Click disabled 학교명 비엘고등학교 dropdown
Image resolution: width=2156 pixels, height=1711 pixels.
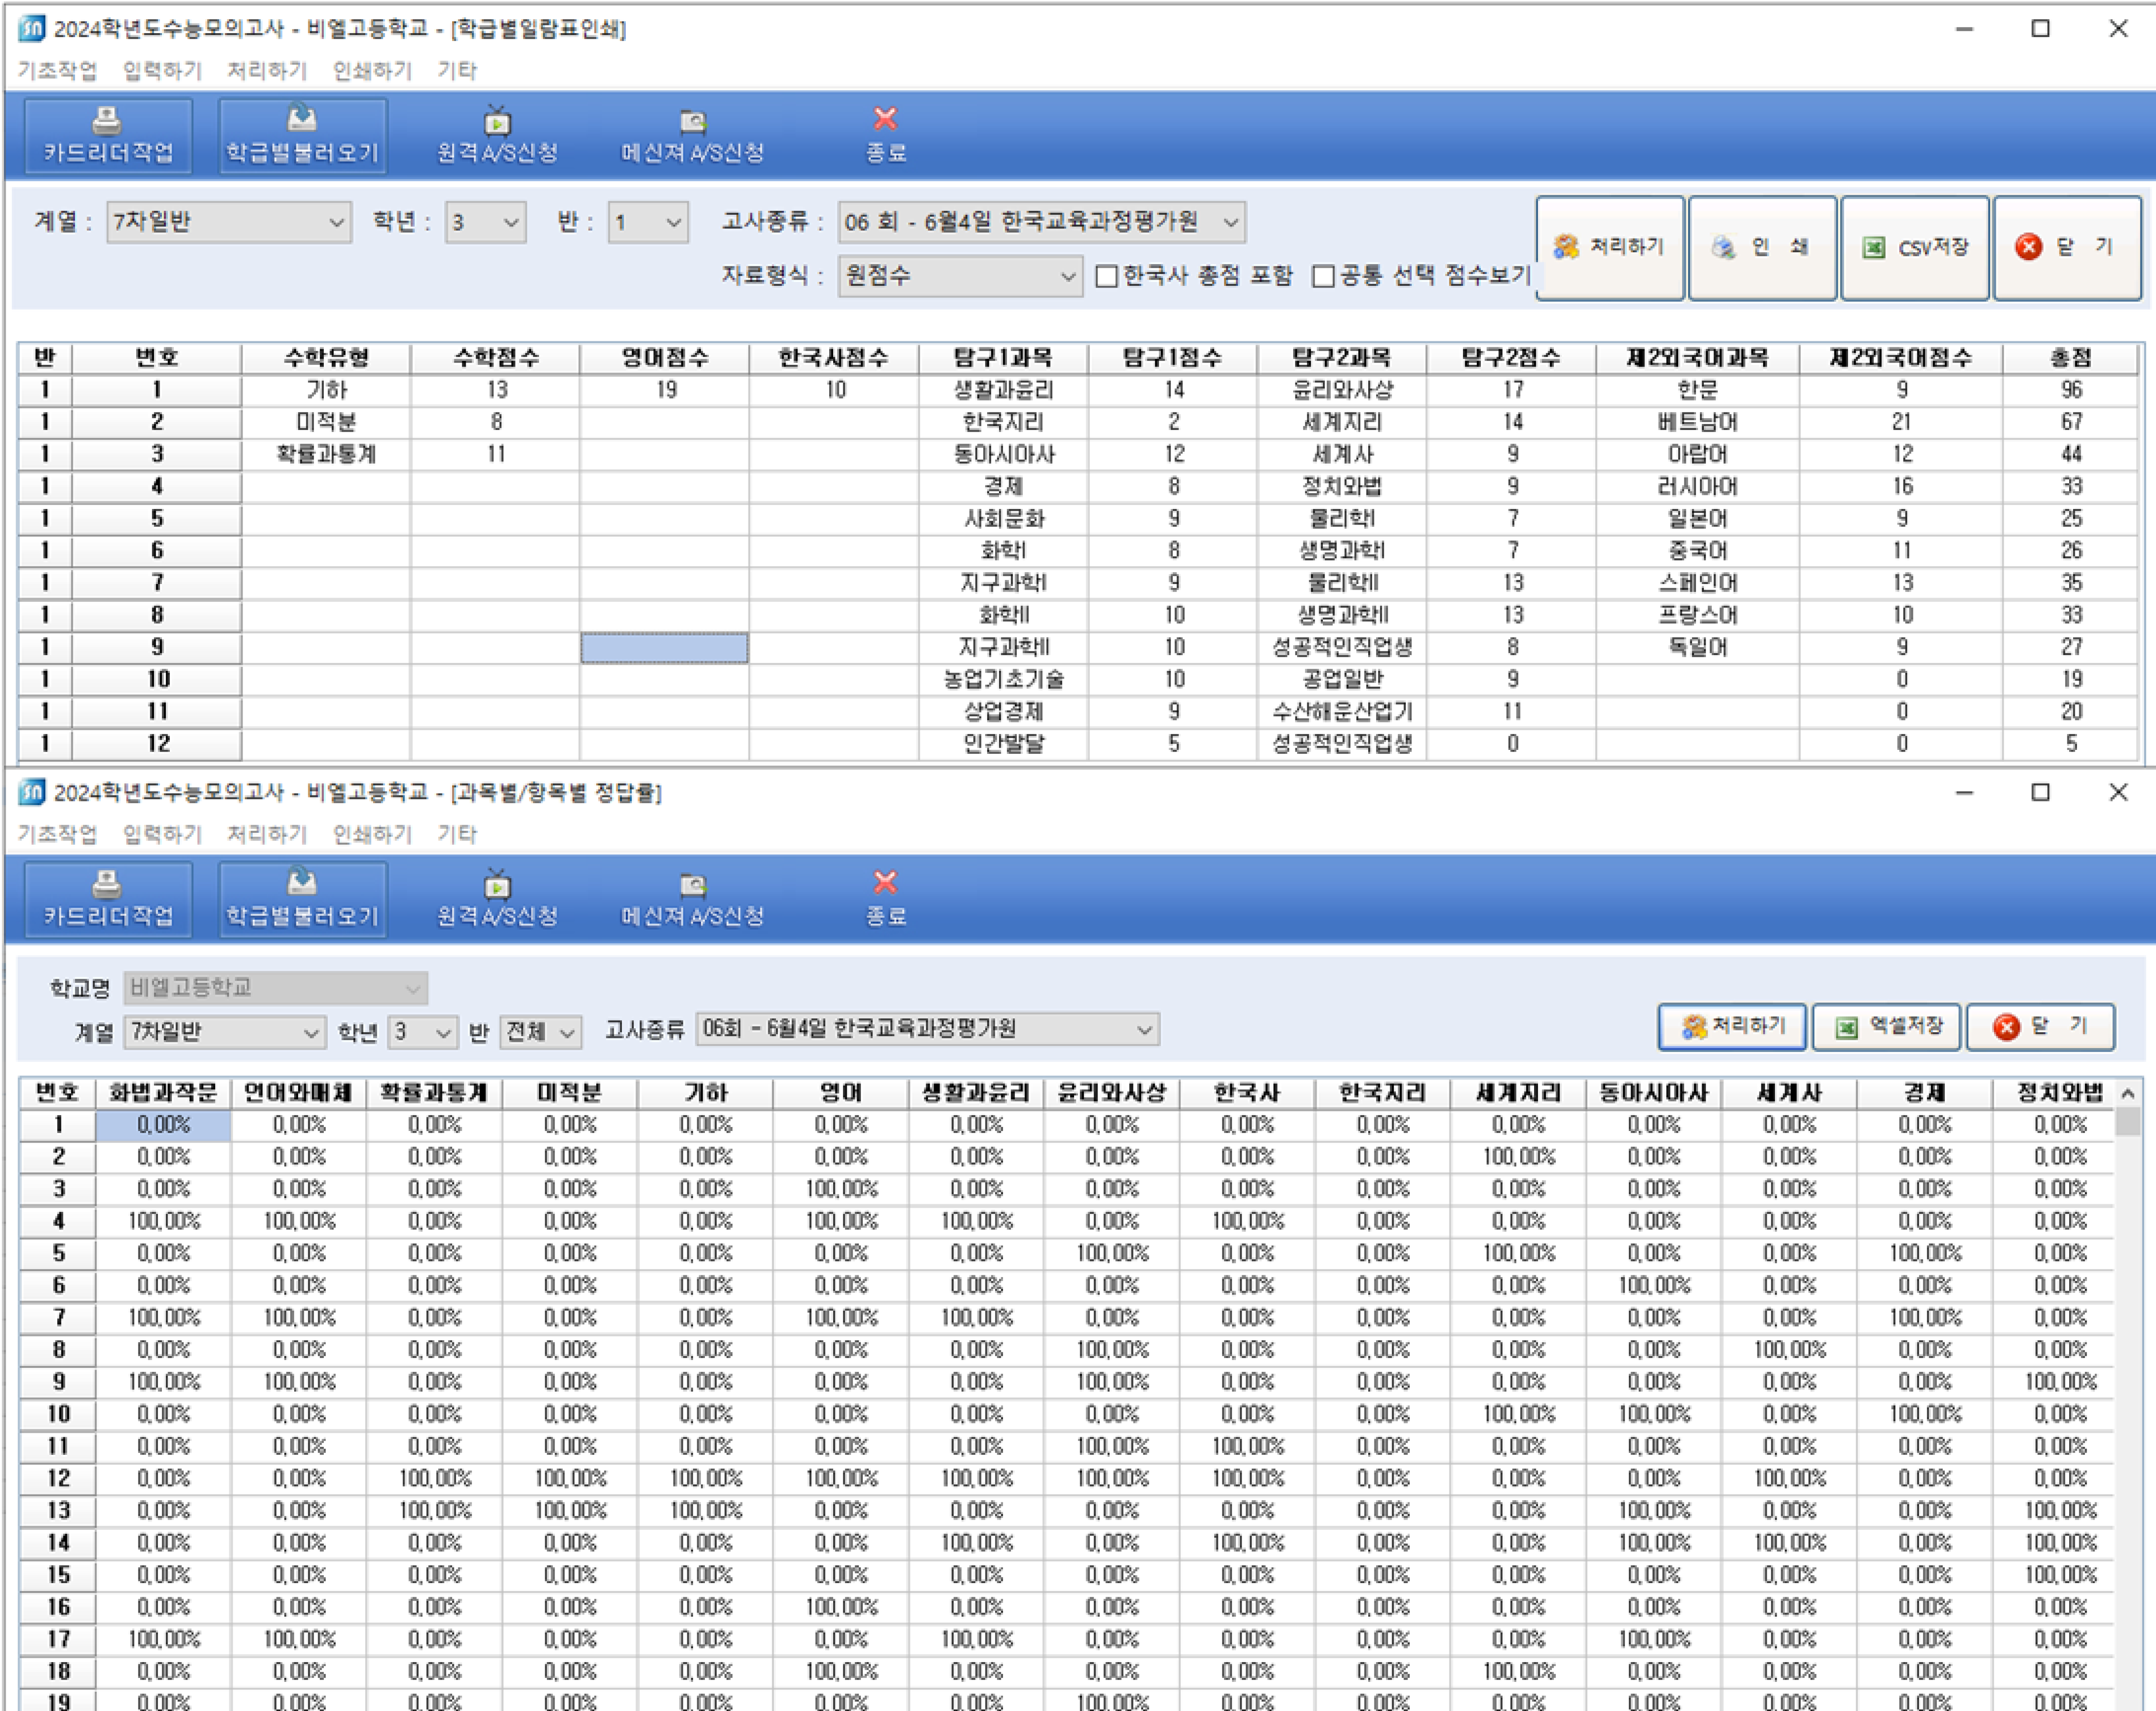click(x=276, y=988)
